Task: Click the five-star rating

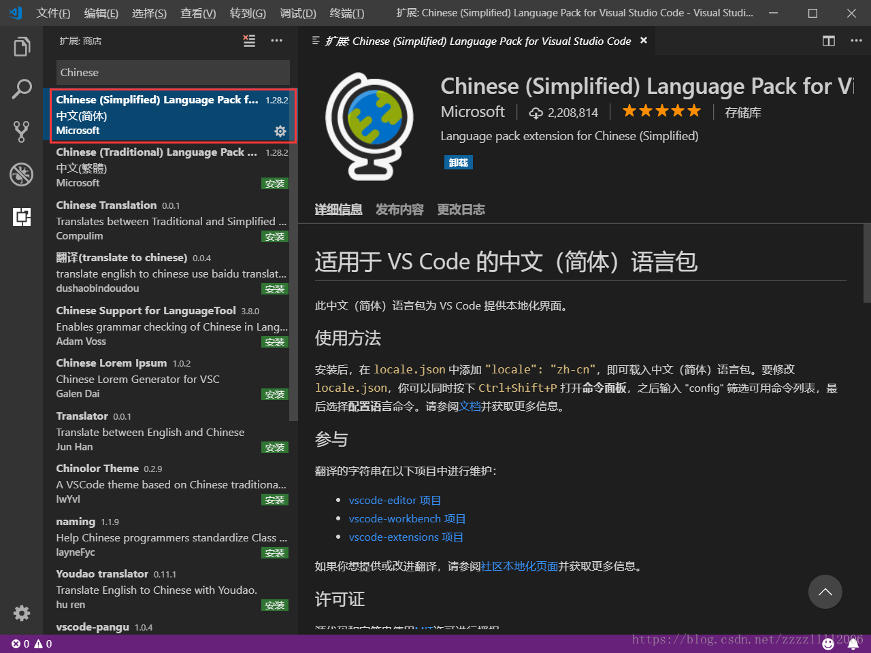Action: point(661,111)
